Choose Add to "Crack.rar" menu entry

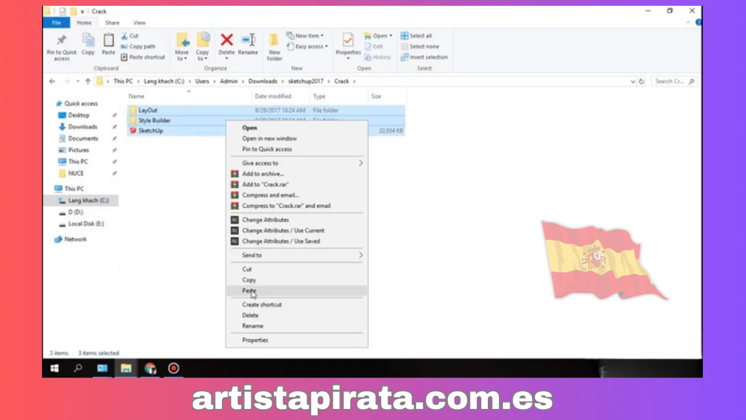point(297,184)
